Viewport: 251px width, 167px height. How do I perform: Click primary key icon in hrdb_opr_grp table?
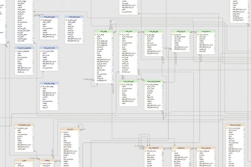point(146,35)
